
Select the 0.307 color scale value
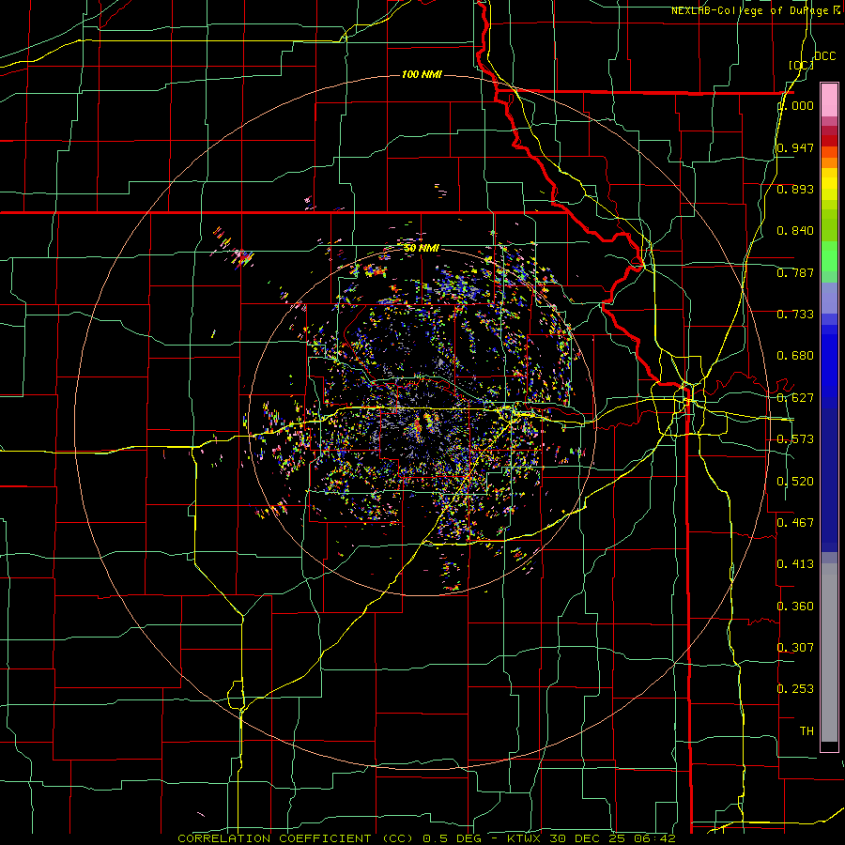[x=795, y=648]
